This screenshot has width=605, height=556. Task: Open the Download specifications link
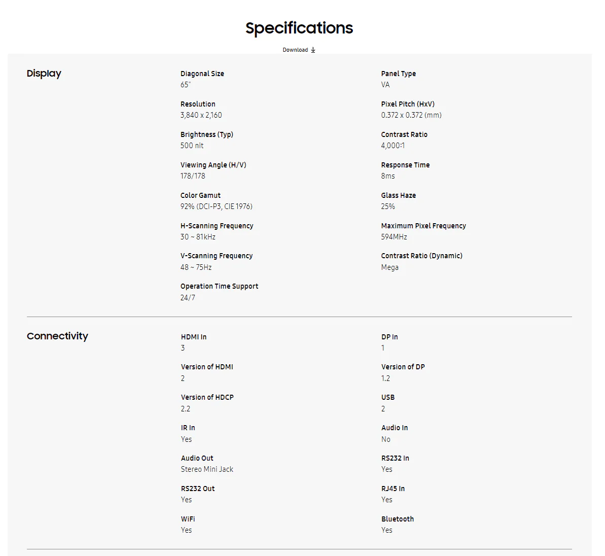click(299, 50)
